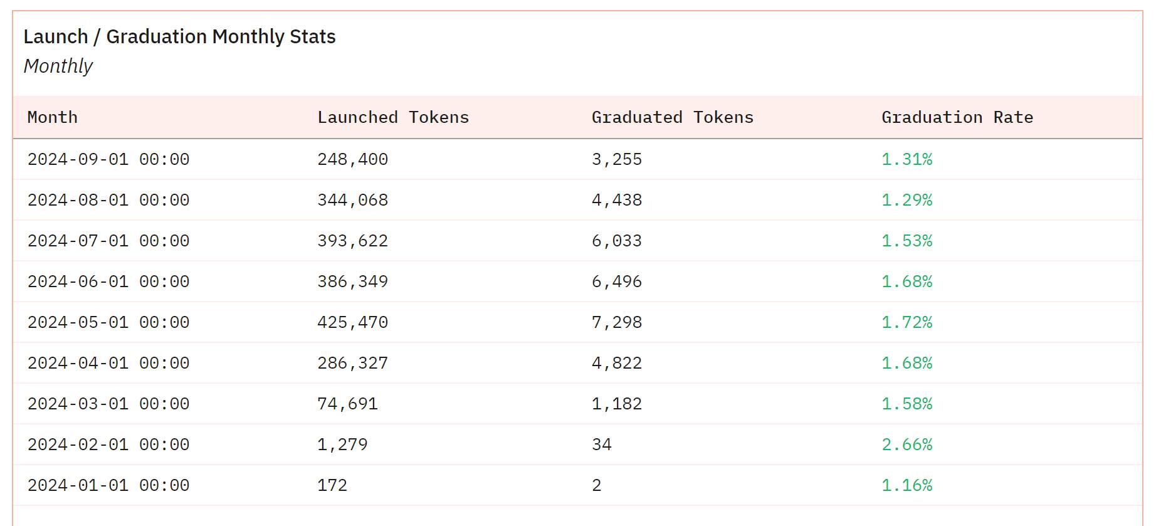Screen dimensions: 1156x526
Task: Click the Monthly subtitle text
Action: pos(58,66)
